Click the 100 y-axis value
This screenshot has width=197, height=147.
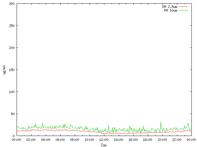12,92
